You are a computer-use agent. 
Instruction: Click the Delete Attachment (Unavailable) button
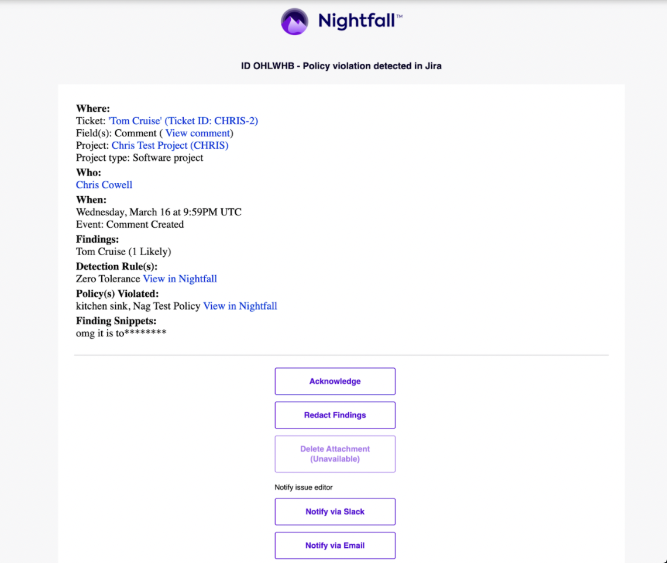(335, 454)
